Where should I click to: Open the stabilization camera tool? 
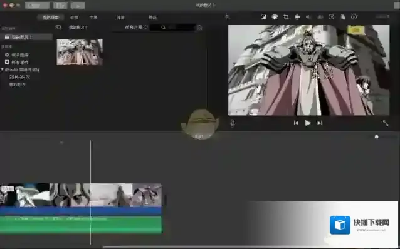click(x=297, y=17)
